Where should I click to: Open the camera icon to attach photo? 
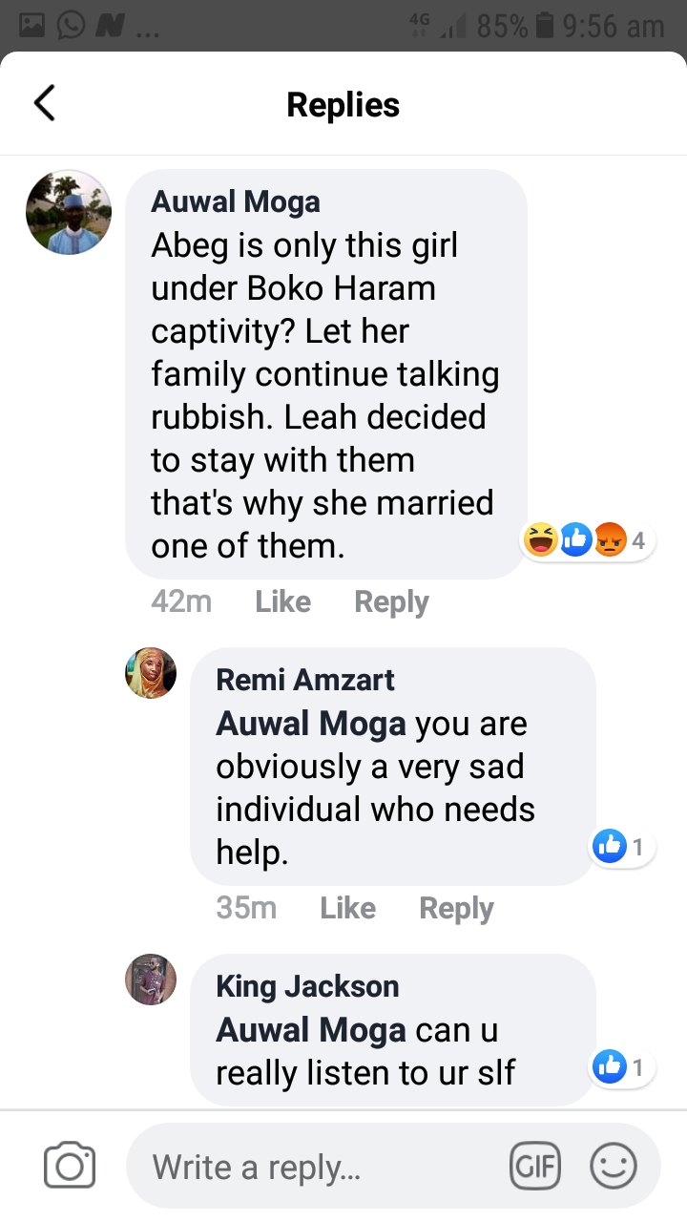[70, 1166]
